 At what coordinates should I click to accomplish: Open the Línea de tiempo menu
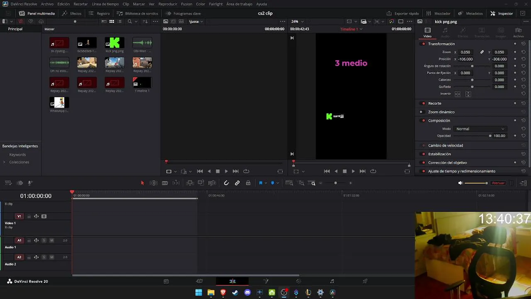pos(105,4)
